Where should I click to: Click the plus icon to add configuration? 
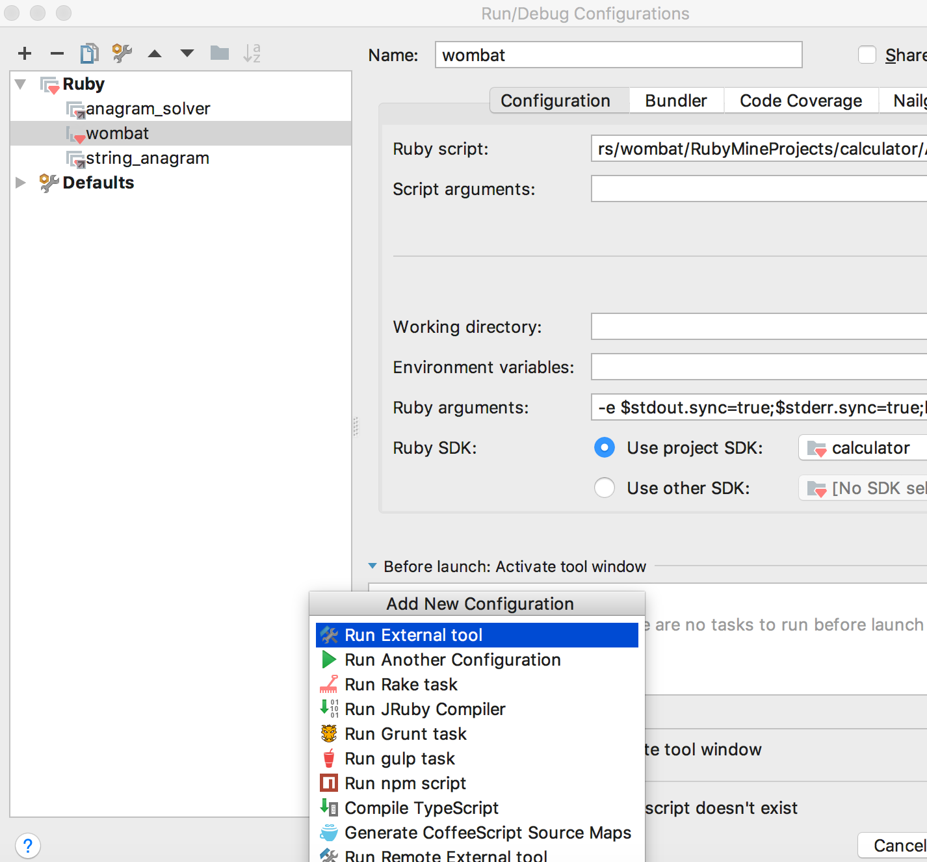pyautogui.click(x=25, y=53)
